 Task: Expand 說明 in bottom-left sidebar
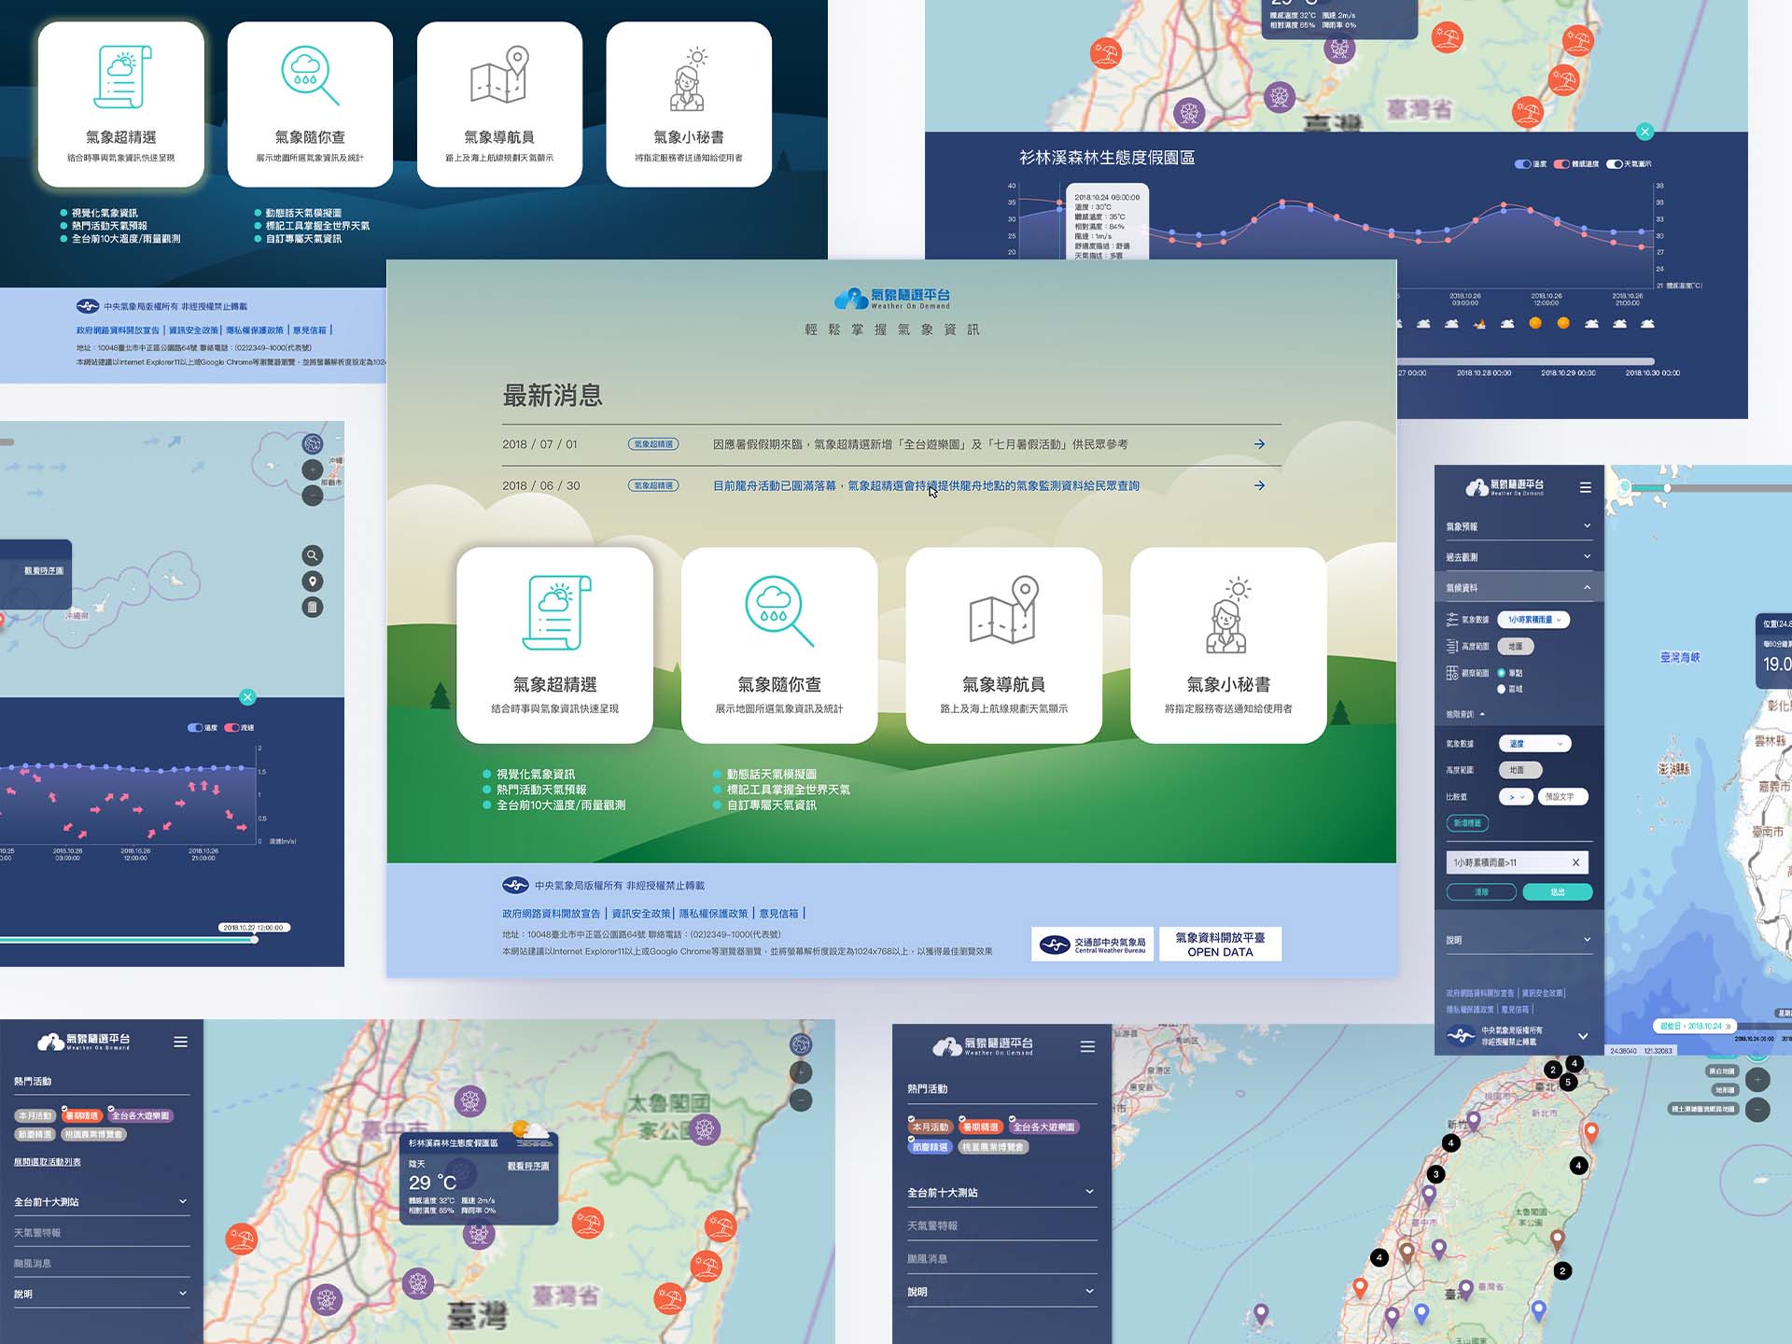tap(101, 1295)
